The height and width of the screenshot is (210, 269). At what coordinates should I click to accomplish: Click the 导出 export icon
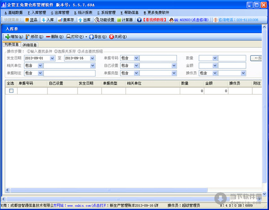[x=91, y=37]
